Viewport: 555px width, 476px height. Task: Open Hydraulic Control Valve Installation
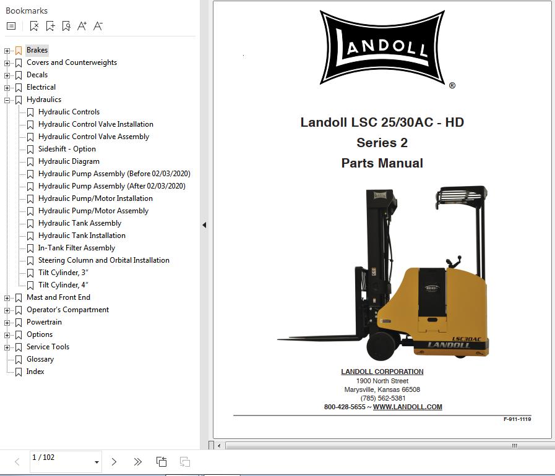coord(95,124)
